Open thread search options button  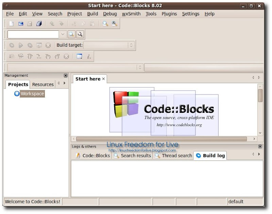[x=80, y=34]
